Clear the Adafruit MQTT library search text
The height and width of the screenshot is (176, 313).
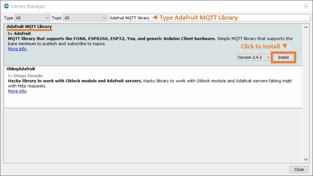click(x=129, y=18)
